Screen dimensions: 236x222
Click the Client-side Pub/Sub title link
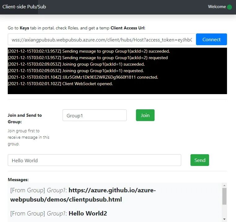click(24, 7)
